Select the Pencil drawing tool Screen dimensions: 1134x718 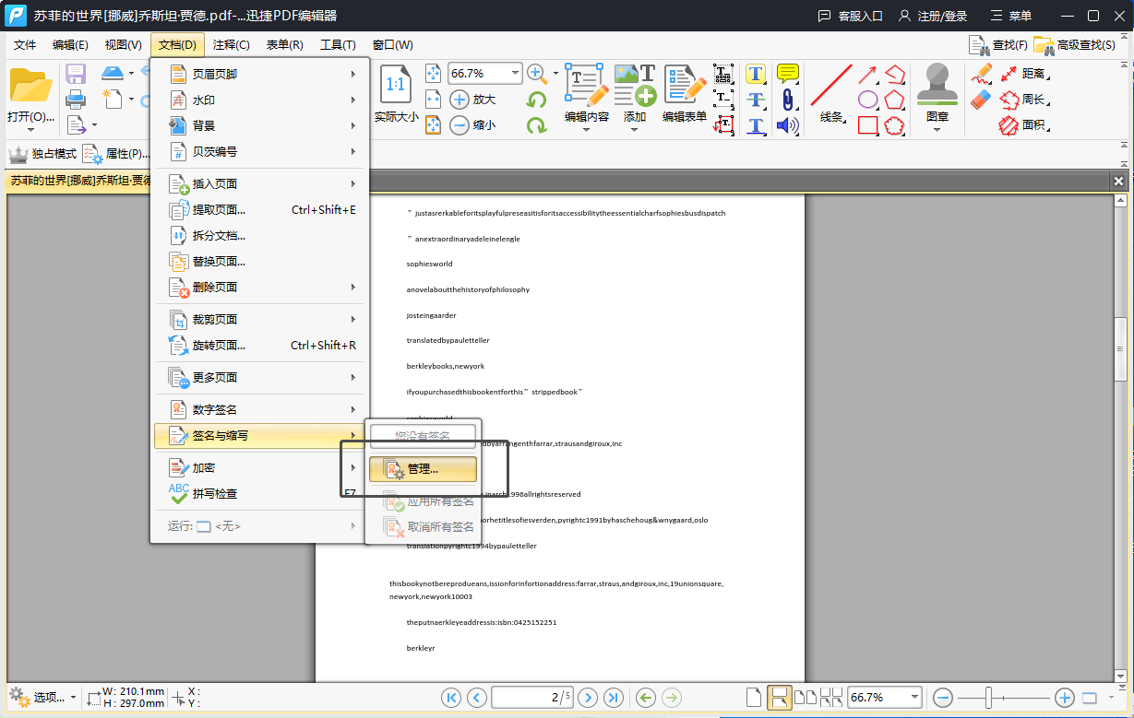[x=982, y=74]
